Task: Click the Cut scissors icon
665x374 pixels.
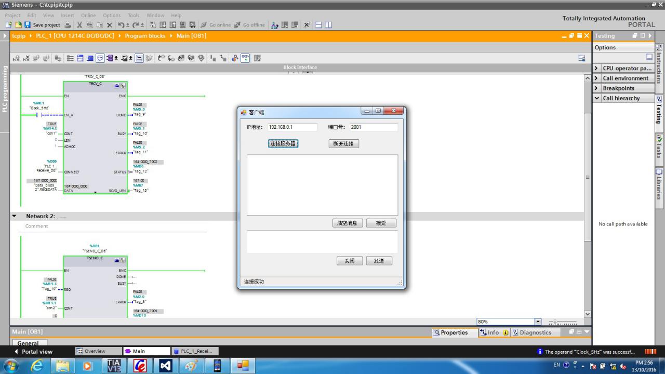Action: 79,25
